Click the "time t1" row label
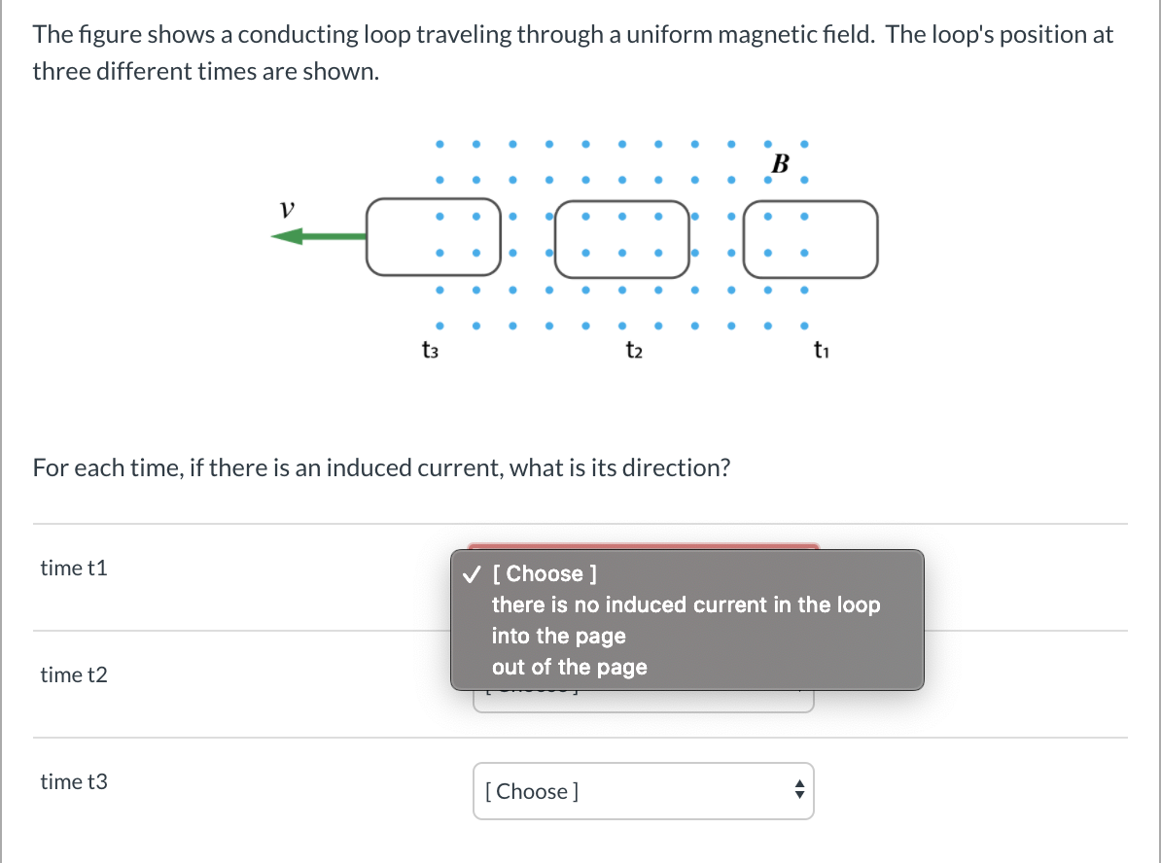This screenshot has height=863, width=1161. click(x=74, y=568)
